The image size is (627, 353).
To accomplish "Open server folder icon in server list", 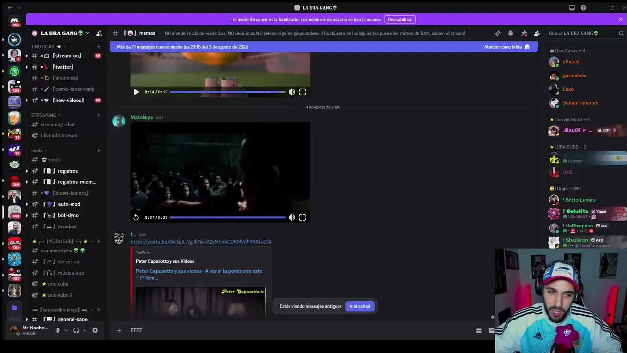I will 14,308.
